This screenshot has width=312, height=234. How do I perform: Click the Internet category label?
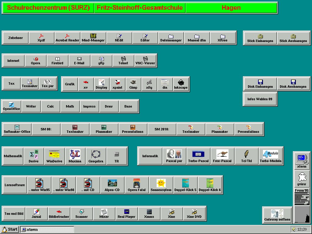(13, 61)
